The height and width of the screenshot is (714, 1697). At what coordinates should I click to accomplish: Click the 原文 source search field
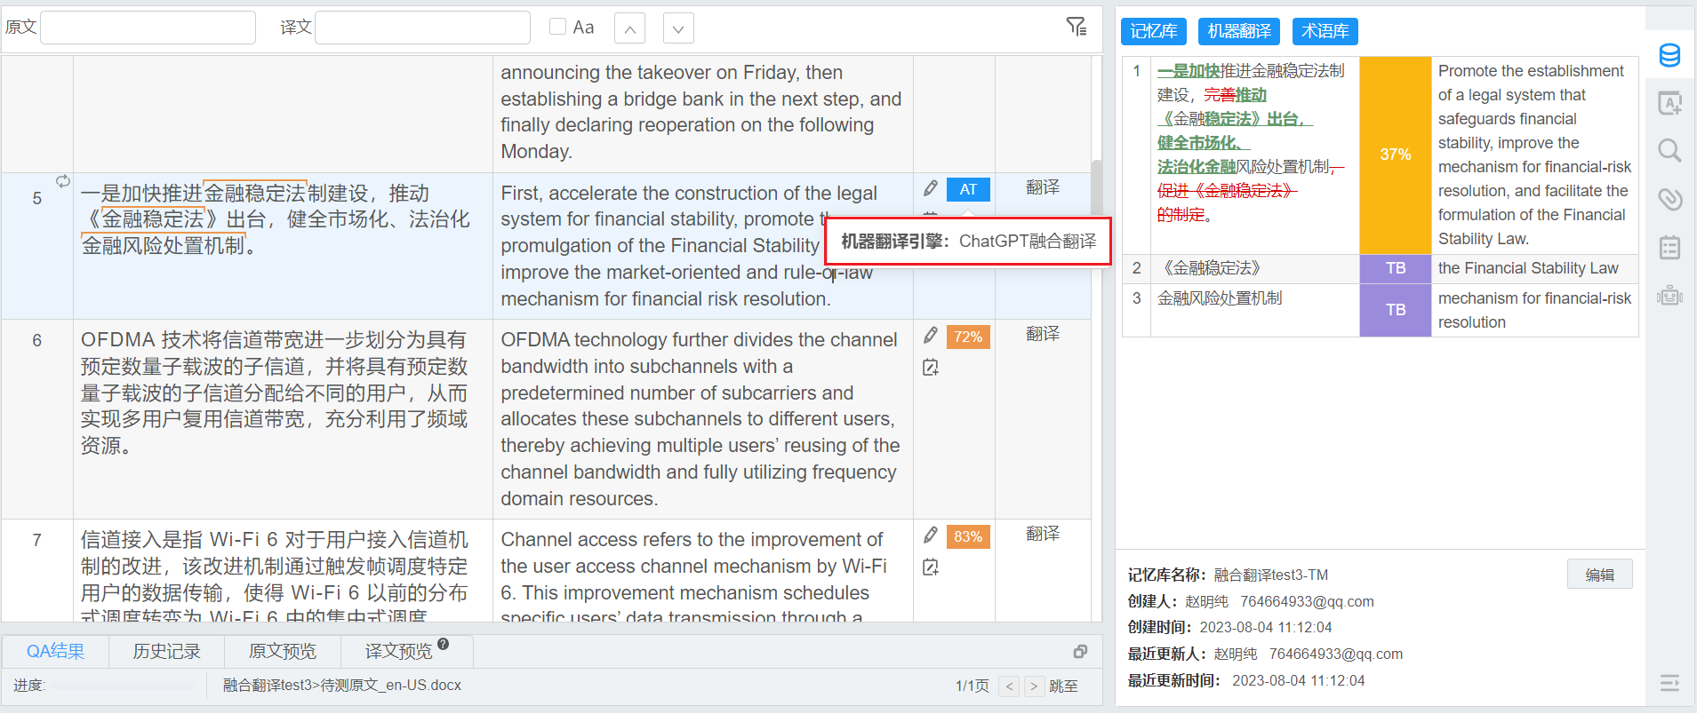tap(148, 28)
